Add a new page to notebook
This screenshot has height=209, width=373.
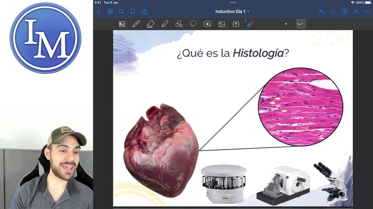(344, 12)
